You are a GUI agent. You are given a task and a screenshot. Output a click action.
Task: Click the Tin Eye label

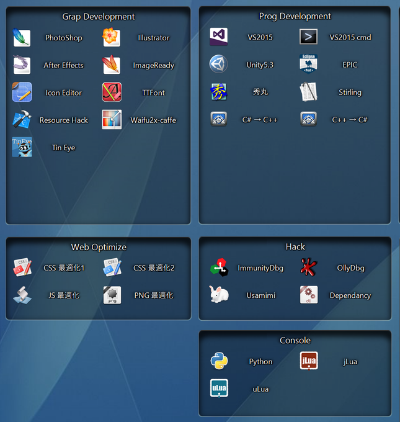point(63,148)
